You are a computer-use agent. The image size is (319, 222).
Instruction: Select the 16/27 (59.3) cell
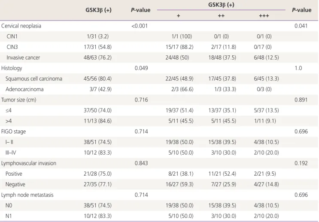(x=179, y=184)
